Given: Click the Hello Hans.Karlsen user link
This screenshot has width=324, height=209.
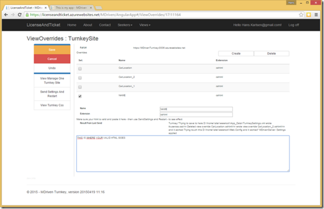Looking at the screenshot, I should point(257,25).
